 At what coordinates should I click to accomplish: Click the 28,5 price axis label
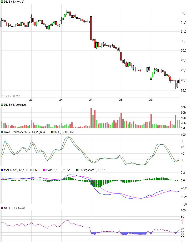tap(184, 80)
